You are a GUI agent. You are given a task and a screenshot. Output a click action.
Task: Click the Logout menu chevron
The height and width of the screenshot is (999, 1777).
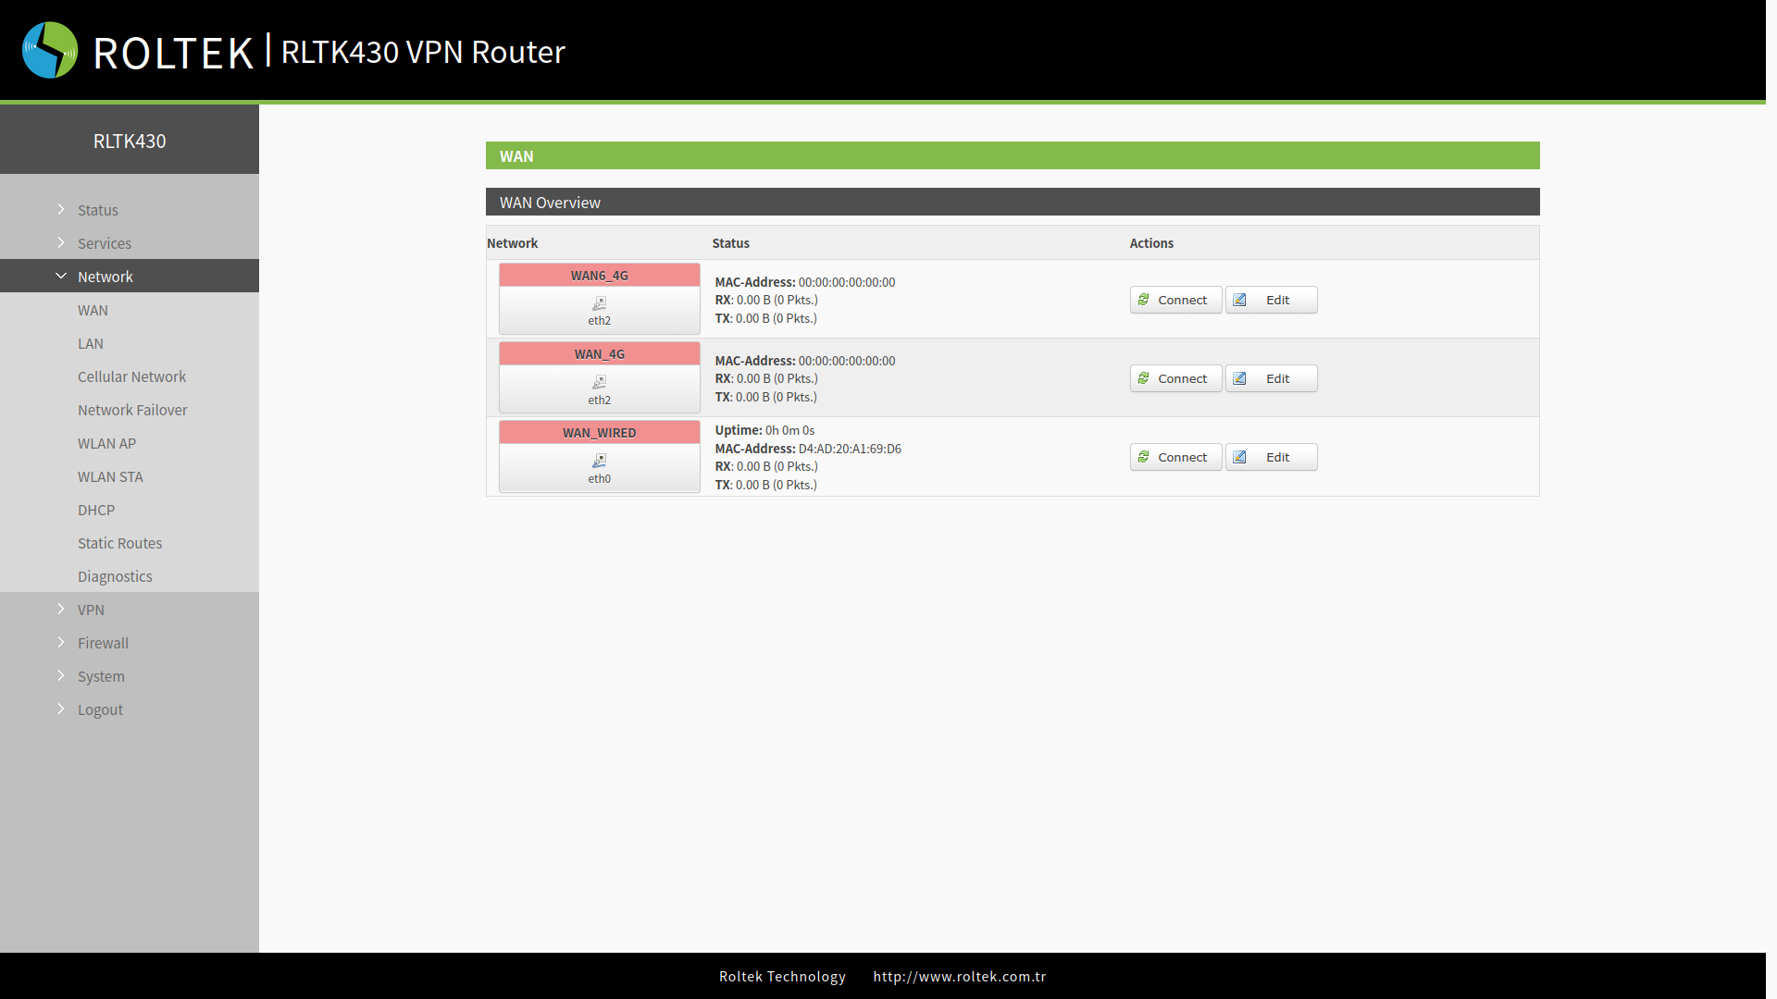[x=61, y=709]
